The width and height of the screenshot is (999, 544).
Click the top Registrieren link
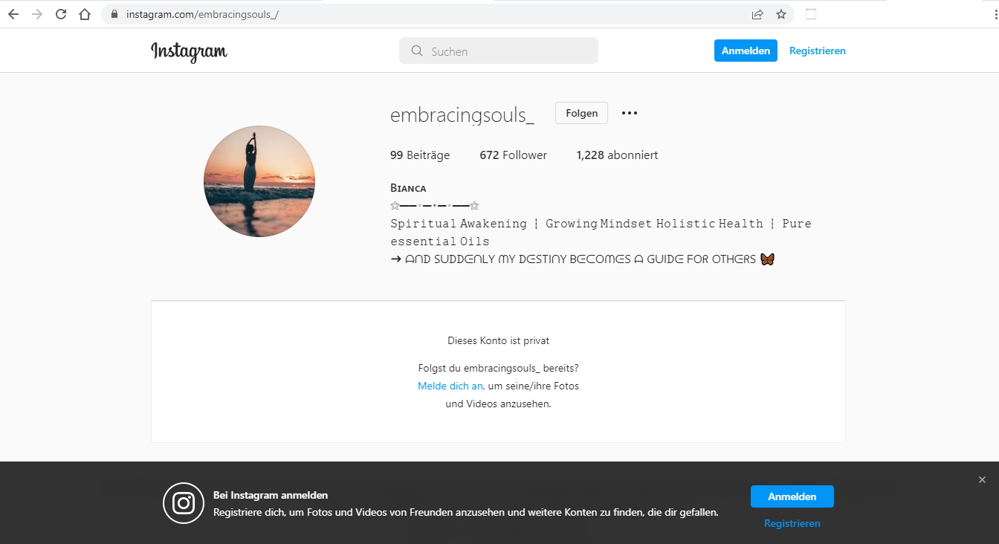click(818, 51)
